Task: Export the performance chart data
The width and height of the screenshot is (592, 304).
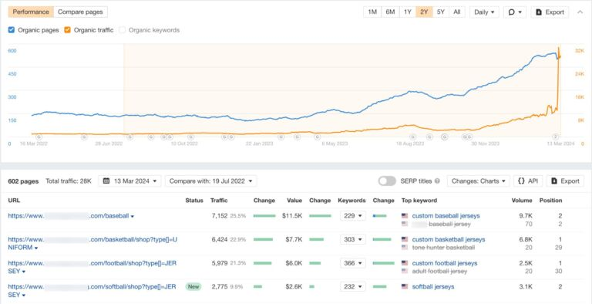Action: pyautogui.click(x=550, y=12)
